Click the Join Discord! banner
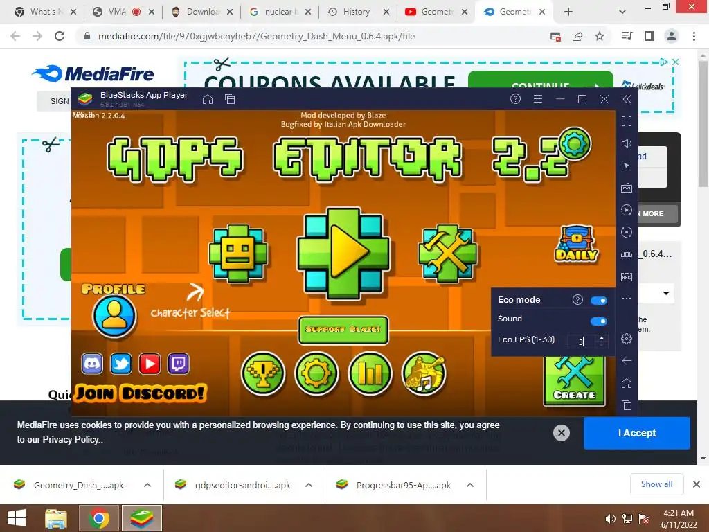This screenshot has height=532, width=709. [x=141, y=393]
